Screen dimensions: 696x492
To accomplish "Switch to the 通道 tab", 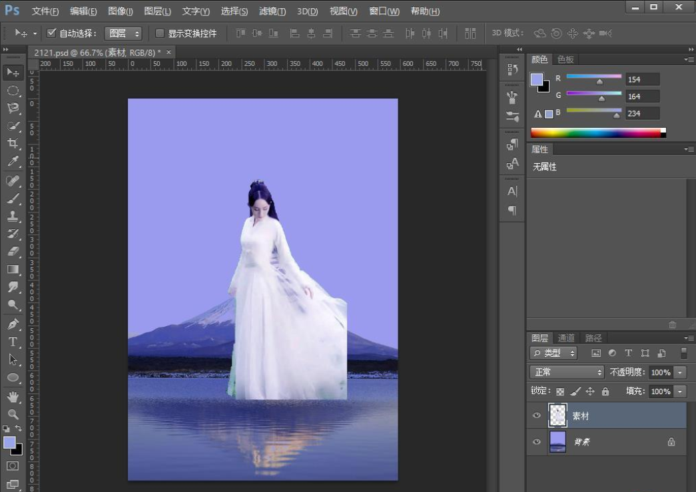I will click(566, 338).
